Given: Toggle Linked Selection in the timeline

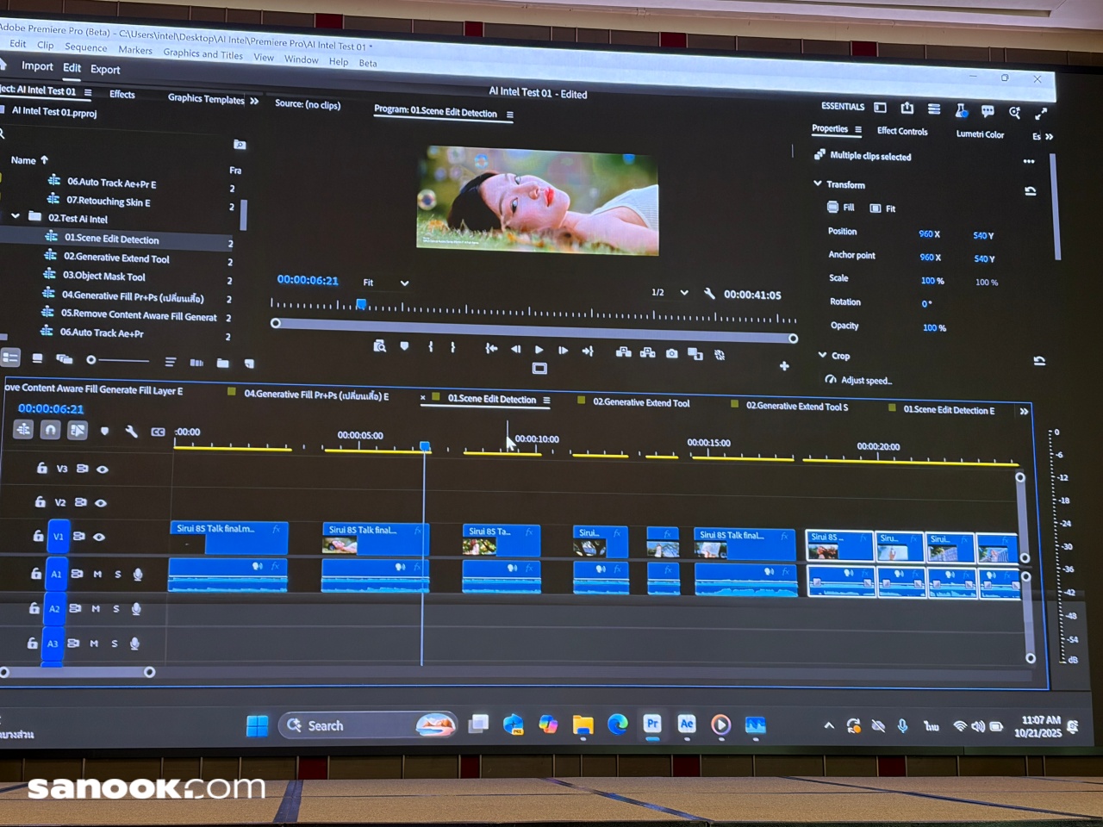Looking at the screenshot, I should coord(78,430).
